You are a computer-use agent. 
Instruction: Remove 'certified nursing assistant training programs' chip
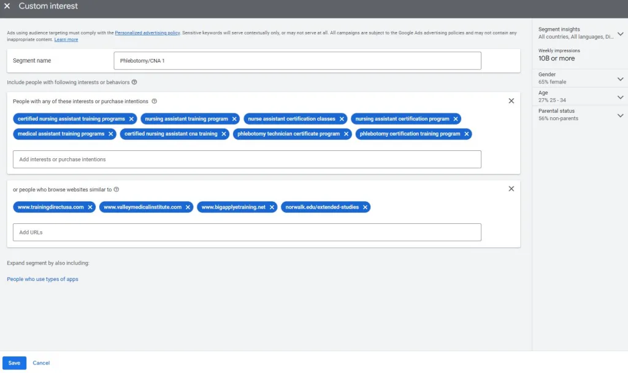[131, 119]
